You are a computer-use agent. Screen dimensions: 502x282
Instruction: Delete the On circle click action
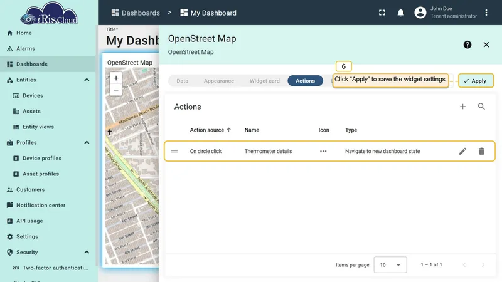pyautogui.click(x=481, y=151)
